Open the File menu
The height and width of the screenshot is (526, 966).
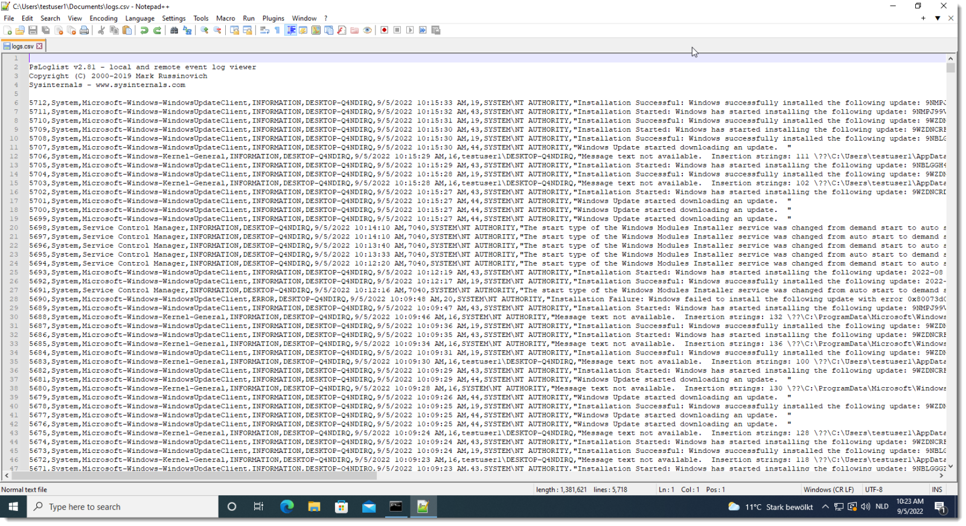click(9, 18)
